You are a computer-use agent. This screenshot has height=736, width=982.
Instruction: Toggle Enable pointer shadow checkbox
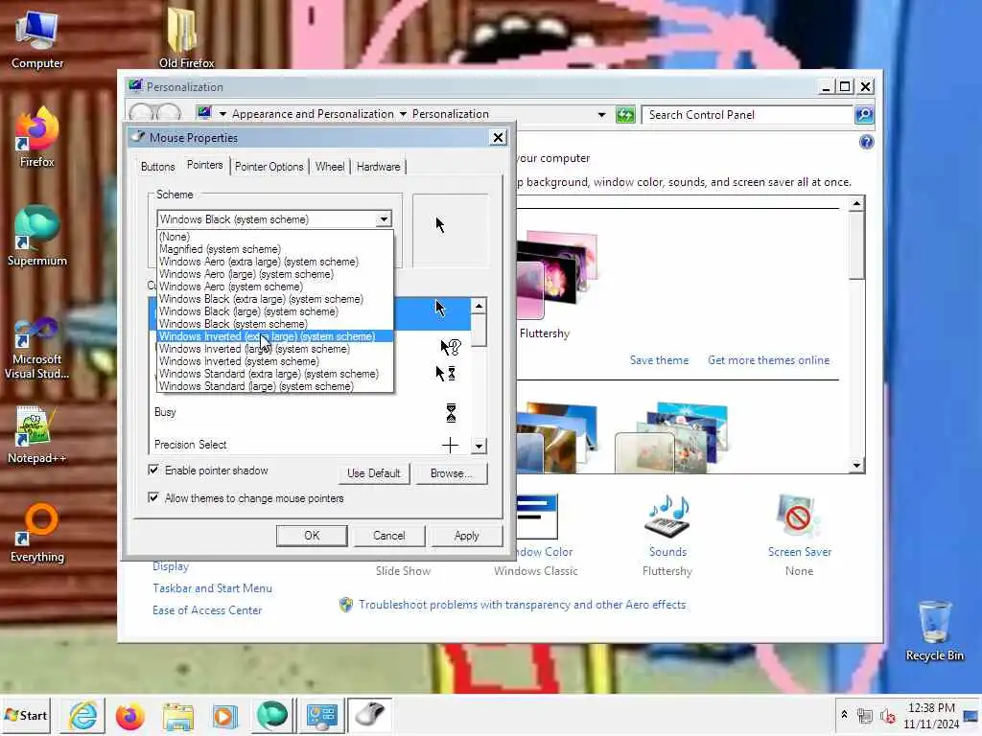tap(152, 470)
